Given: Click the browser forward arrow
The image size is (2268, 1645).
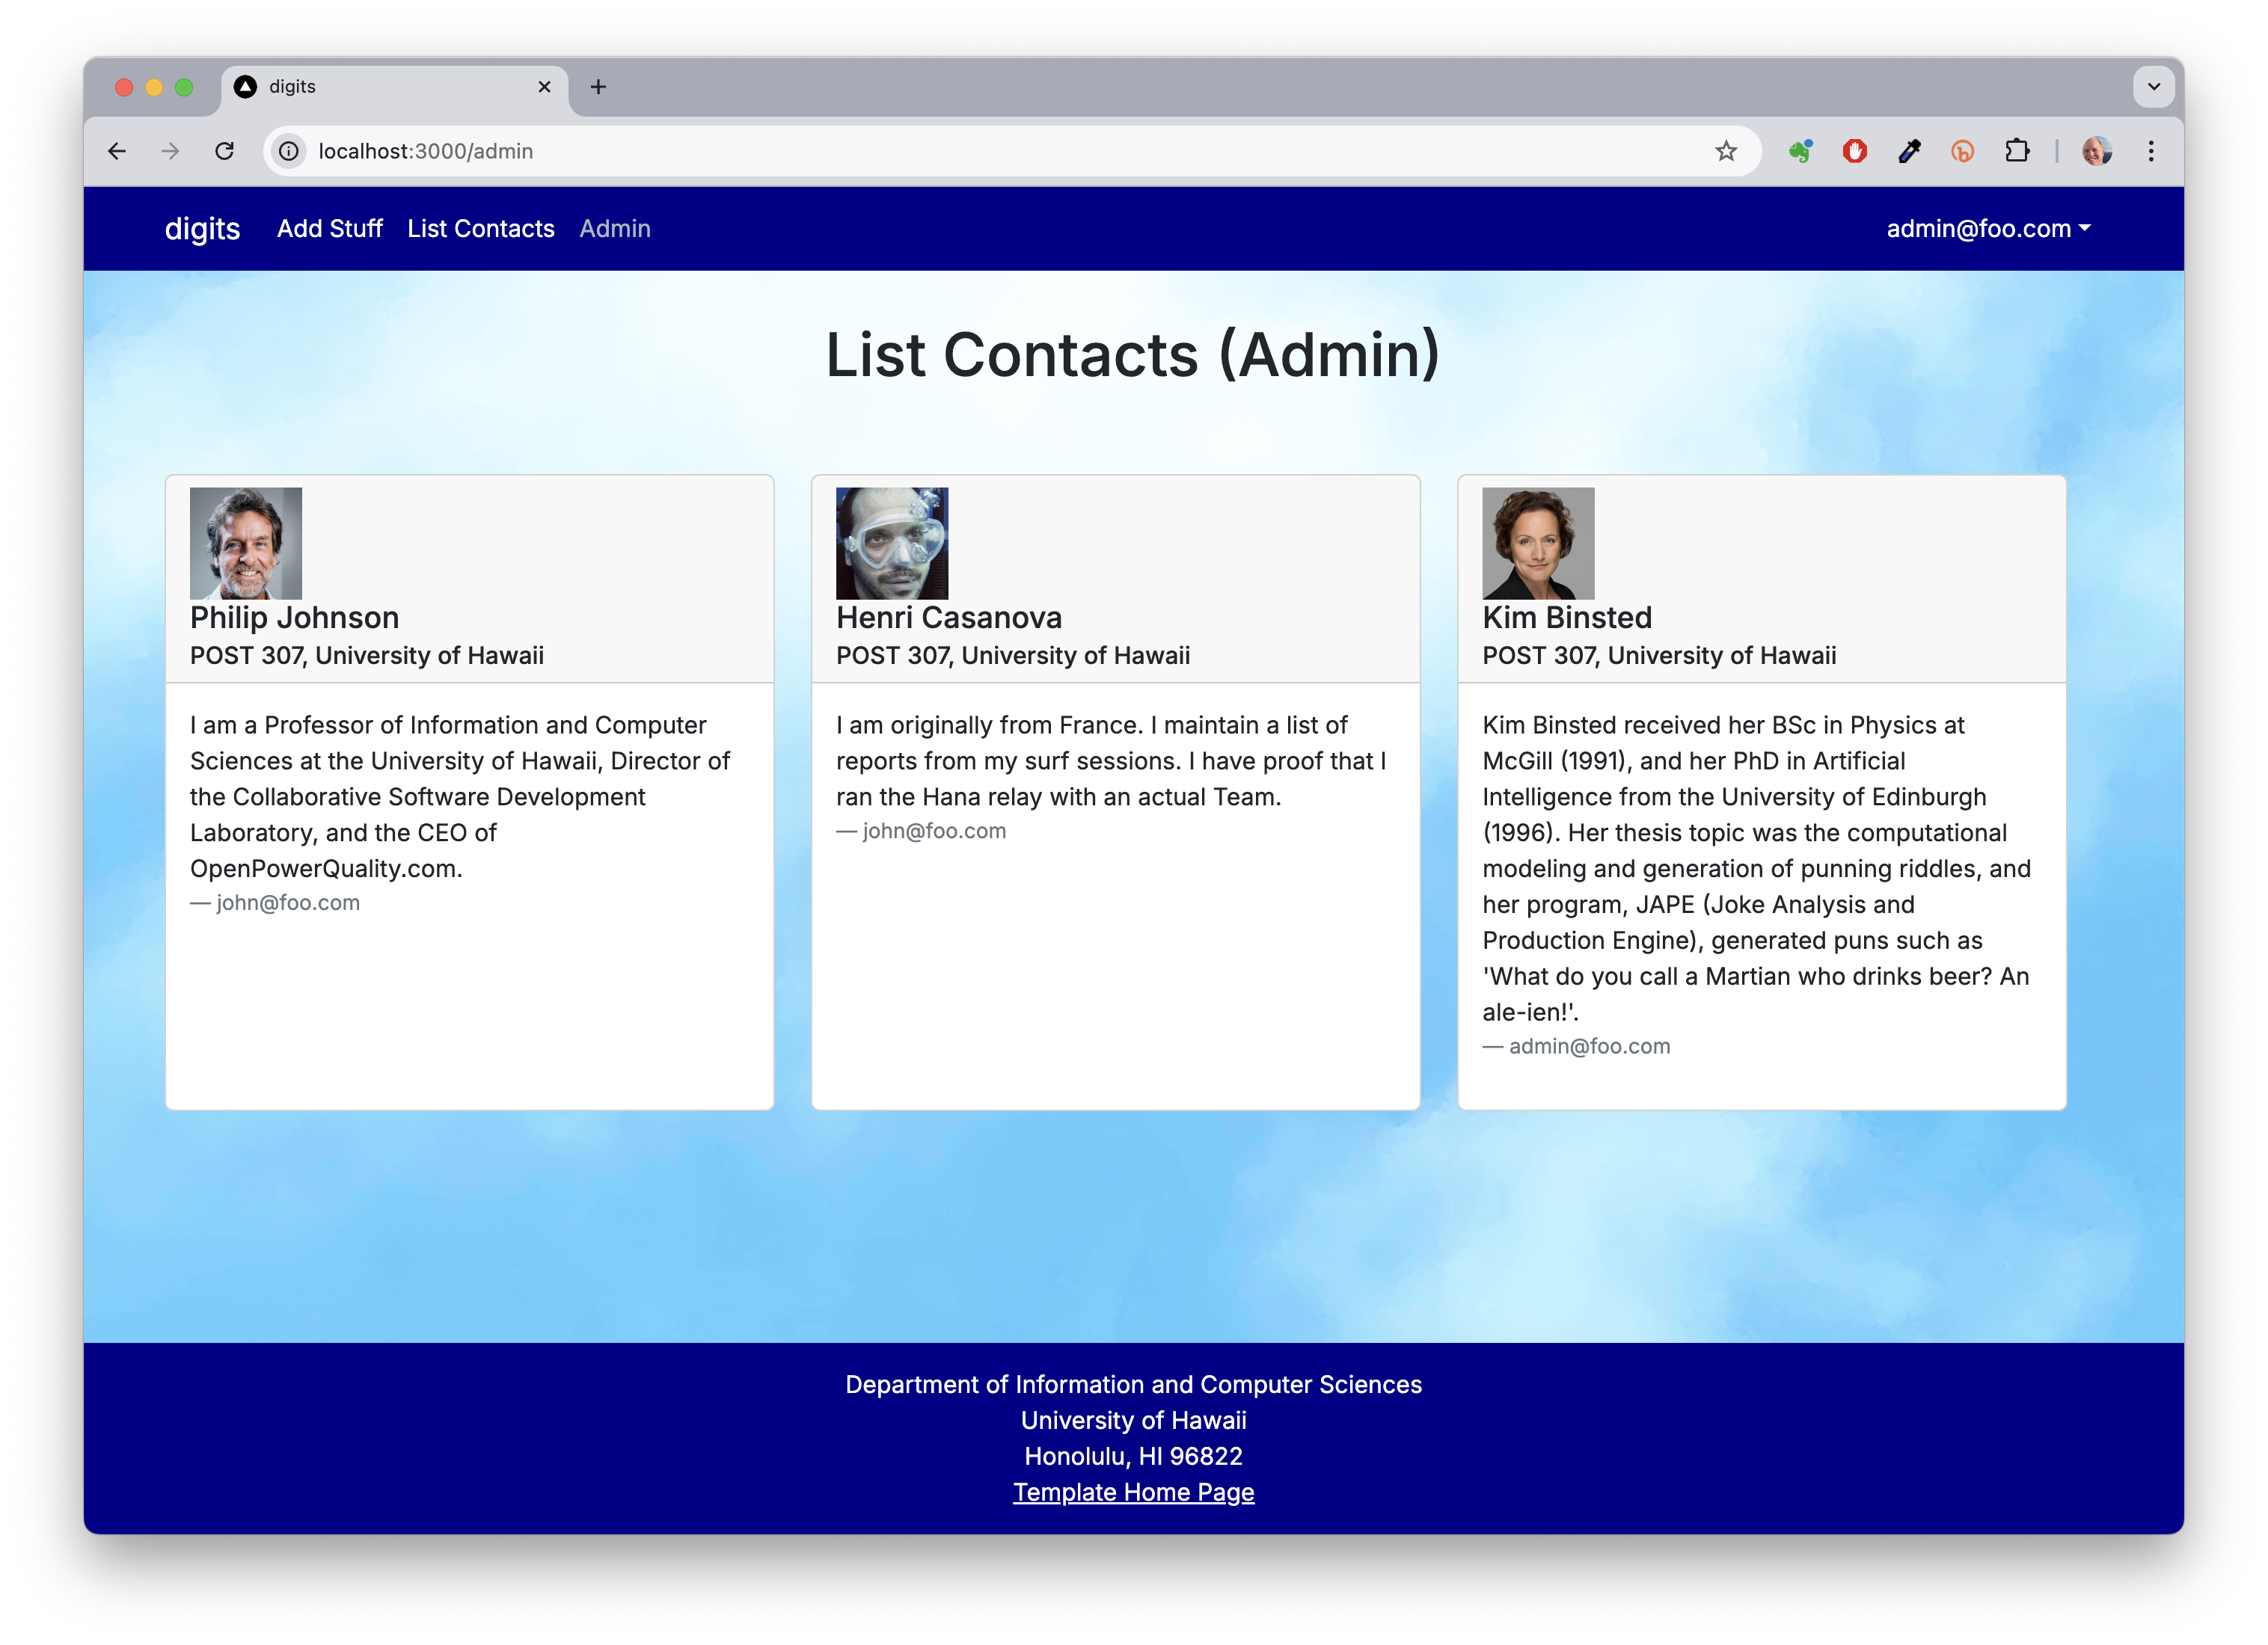Looking at the screenshot, I should 171,151.
